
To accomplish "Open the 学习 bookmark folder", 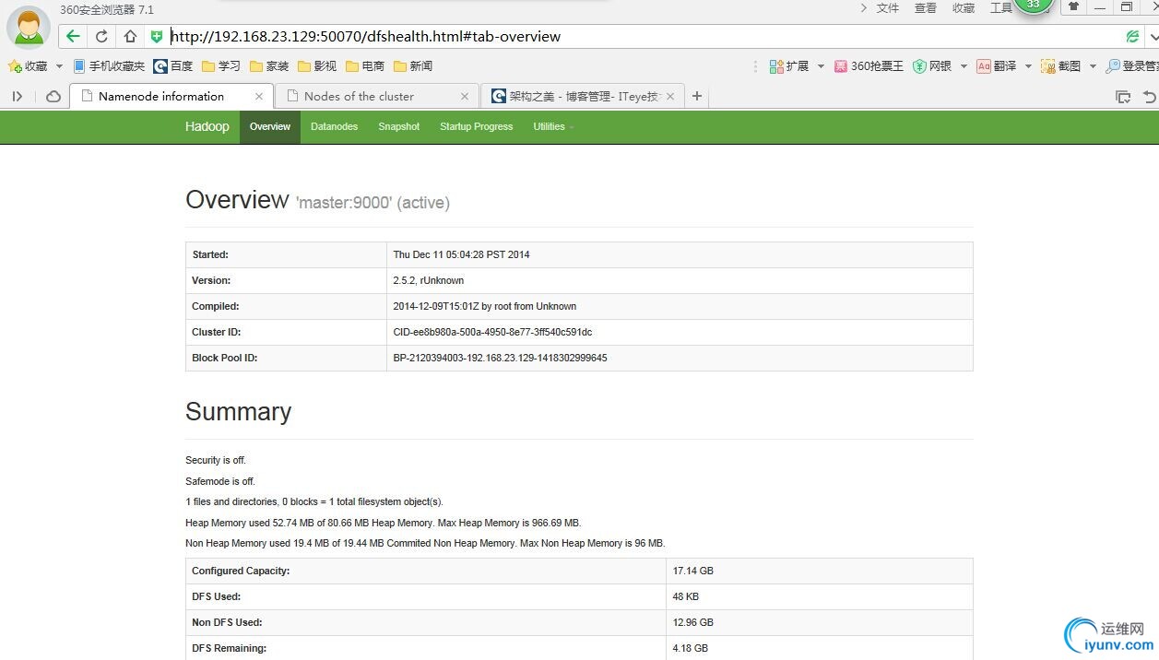I will pyautogui.click(x=221, y=66).
